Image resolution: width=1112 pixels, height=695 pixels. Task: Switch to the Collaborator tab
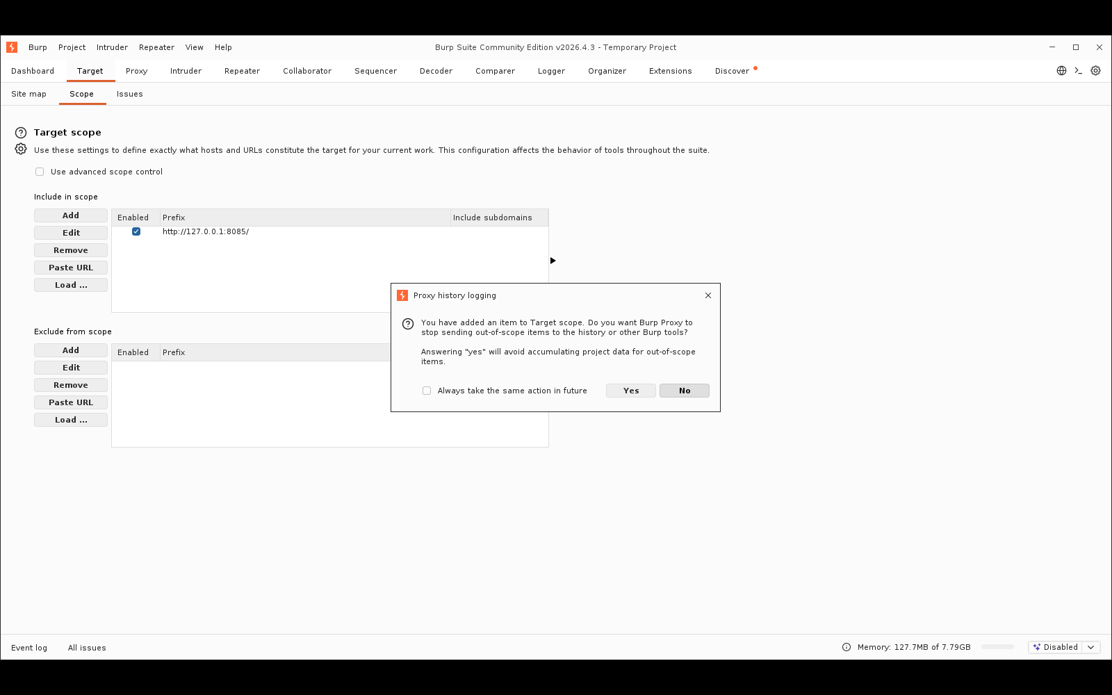(x=307, y=71)
